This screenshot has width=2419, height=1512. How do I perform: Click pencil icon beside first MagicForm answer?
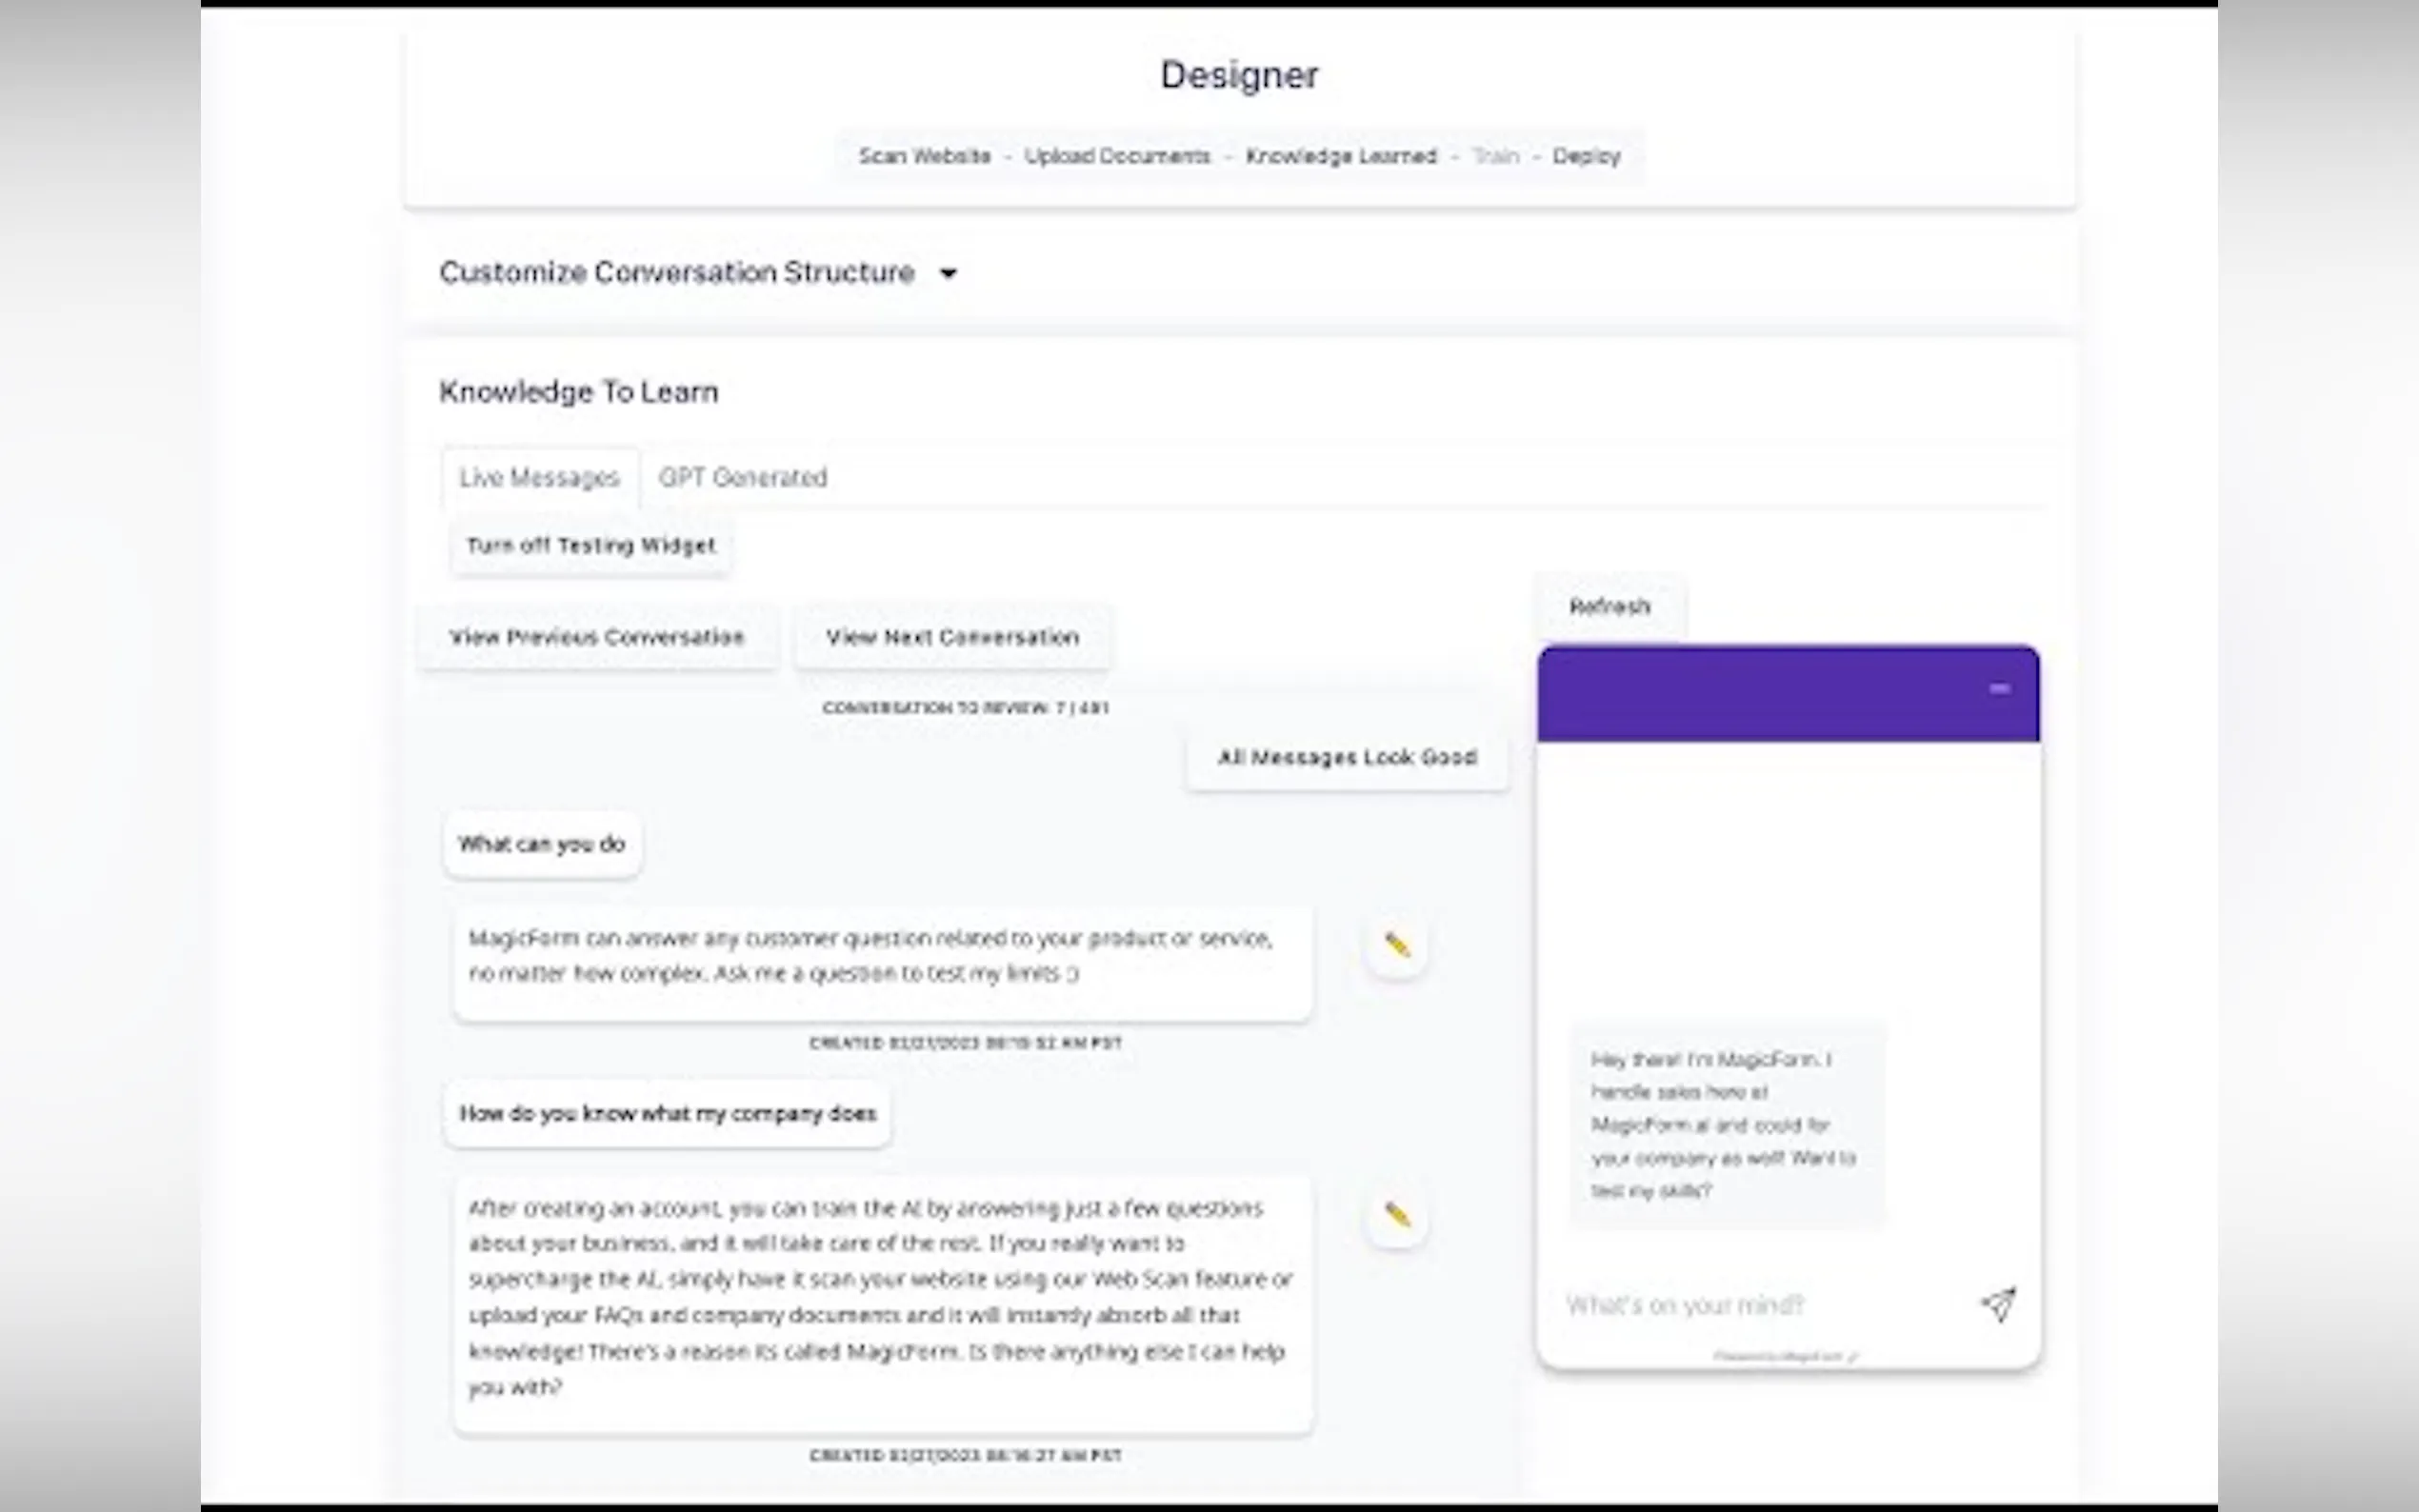pos(1396,945)
